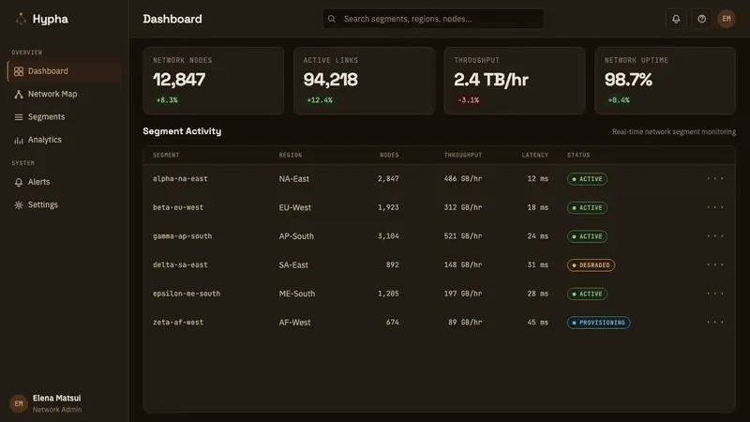Open more options for beta-eu-west row
This screenshot has height=422, width=750.
[715, 207]
